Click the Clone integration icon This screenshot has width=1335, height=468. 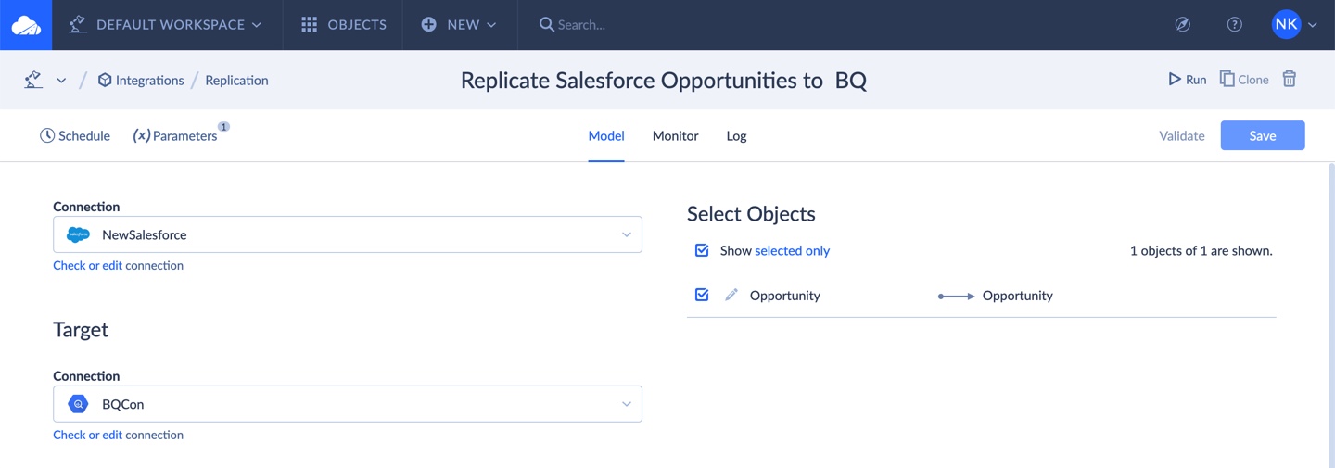[1227, 79]
